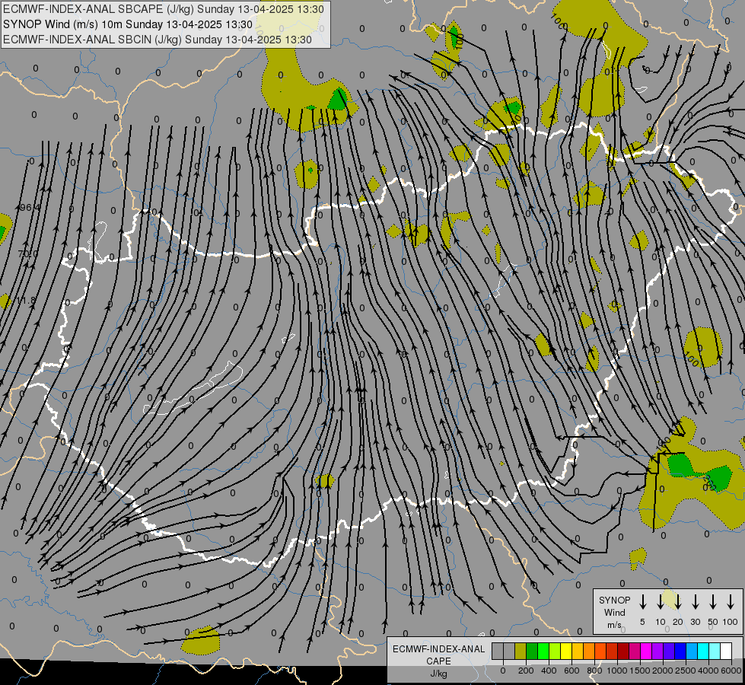Click the 'ECMWF-INDEX-ANAL CAPE' colorbar label
The height and width of the screenshot is (685, 745).
point(438,655)
